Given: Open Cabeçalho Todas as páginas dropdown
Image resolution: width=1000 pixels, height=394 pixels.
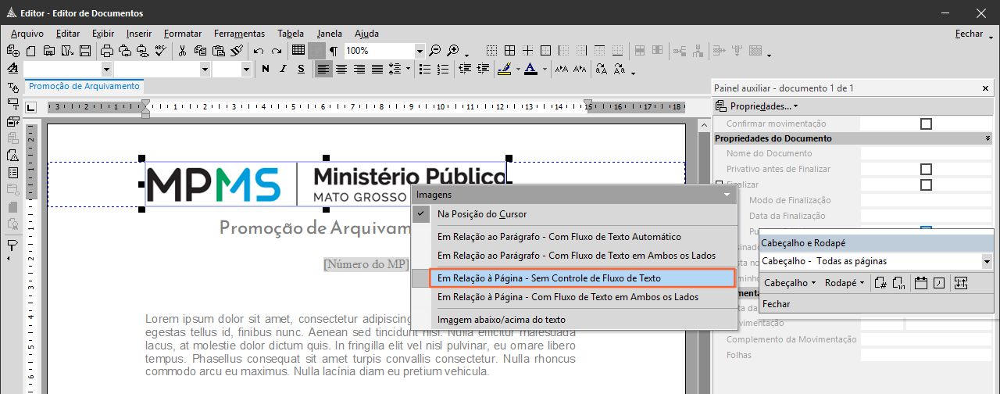Looking at the screenshot, I should click(x=987, y=262).
